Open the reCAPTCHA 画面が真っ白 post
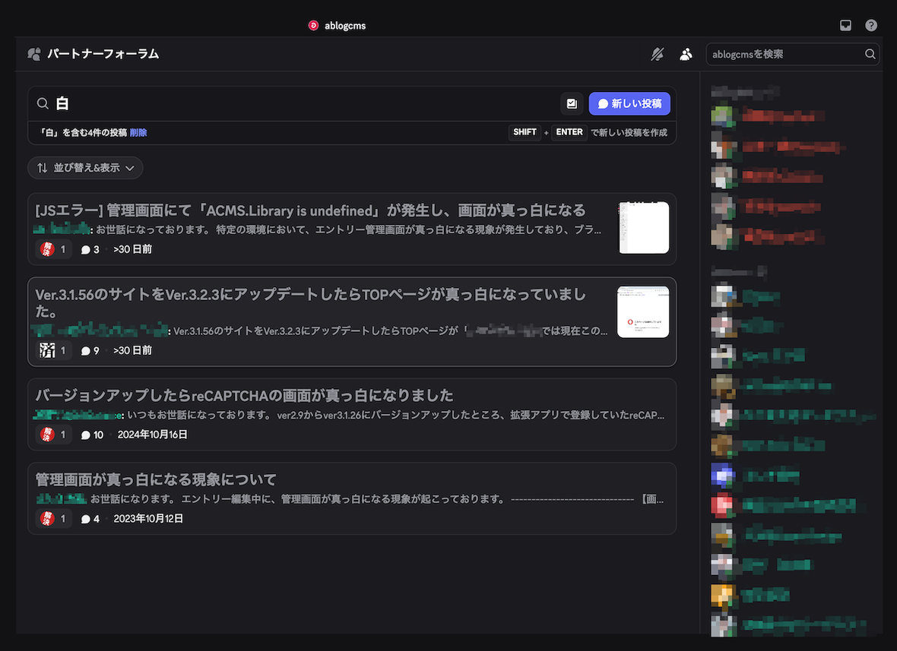The width and height of the screenshot is (897, 651). tap(244, 396)
